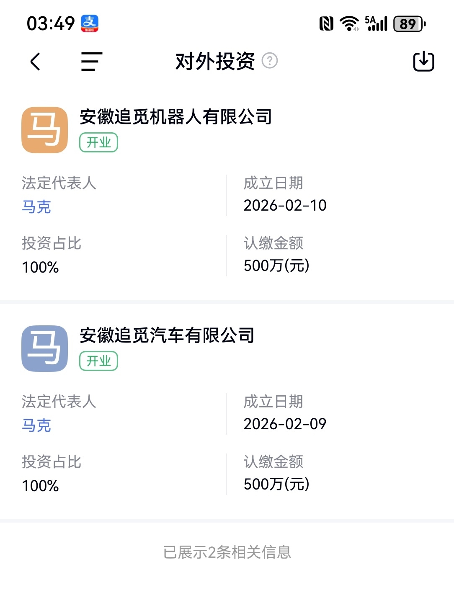The width and height of the screenshot is (454, 608).
Task: Tap the Wi-Fi status icon
Action: (x=349, y=23)
